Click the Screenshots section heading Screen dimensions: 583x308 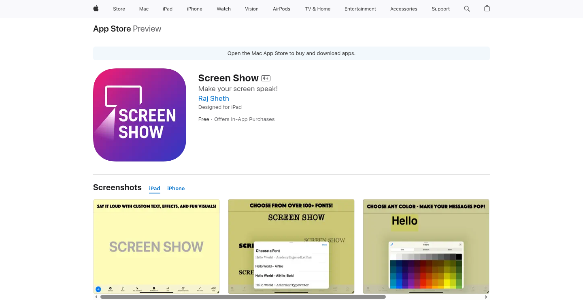point(117,187)
